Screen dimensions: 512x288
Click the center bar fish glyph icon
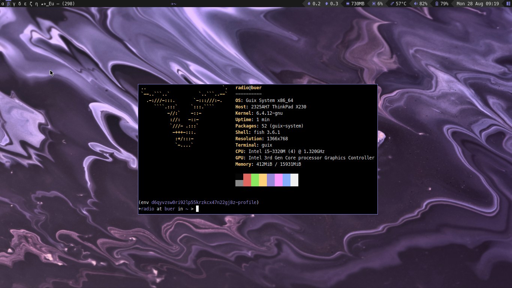174,4
